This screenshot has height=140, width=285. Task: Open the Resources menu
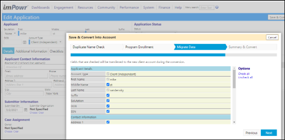[85, 8]
